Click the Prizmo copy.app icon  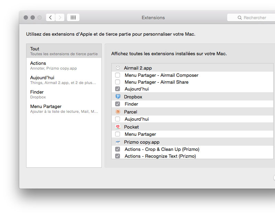pos(118,142)
